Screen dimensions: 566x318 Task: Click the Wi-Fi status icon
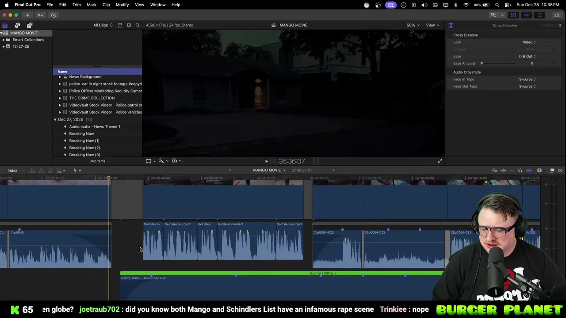[466, 5]
